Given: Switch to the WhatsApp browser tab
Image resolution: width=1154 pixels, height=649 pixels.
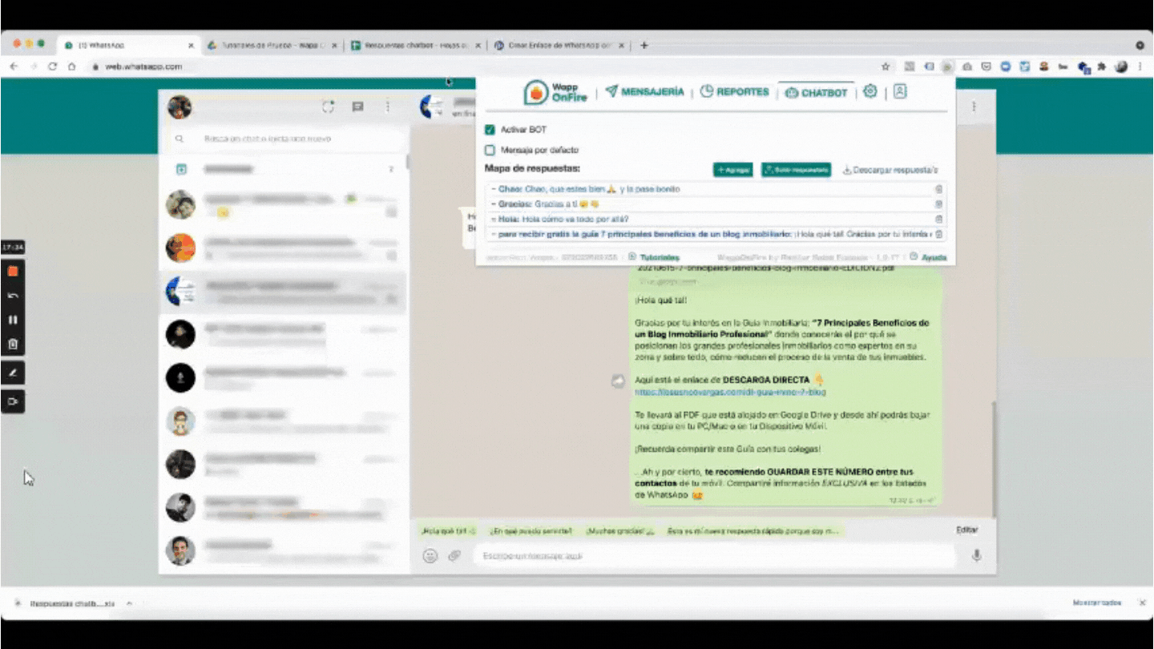Looking at the screenshot, I should point(127,46).
